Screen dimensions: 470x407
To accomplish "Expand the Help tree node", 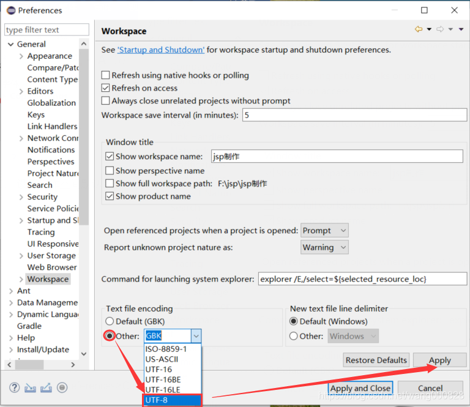I will [x=11, y=338].
